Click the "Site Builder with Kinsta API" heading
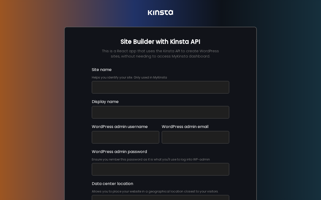The width and height of the screenshot is (321, 200). click(160, 42)
